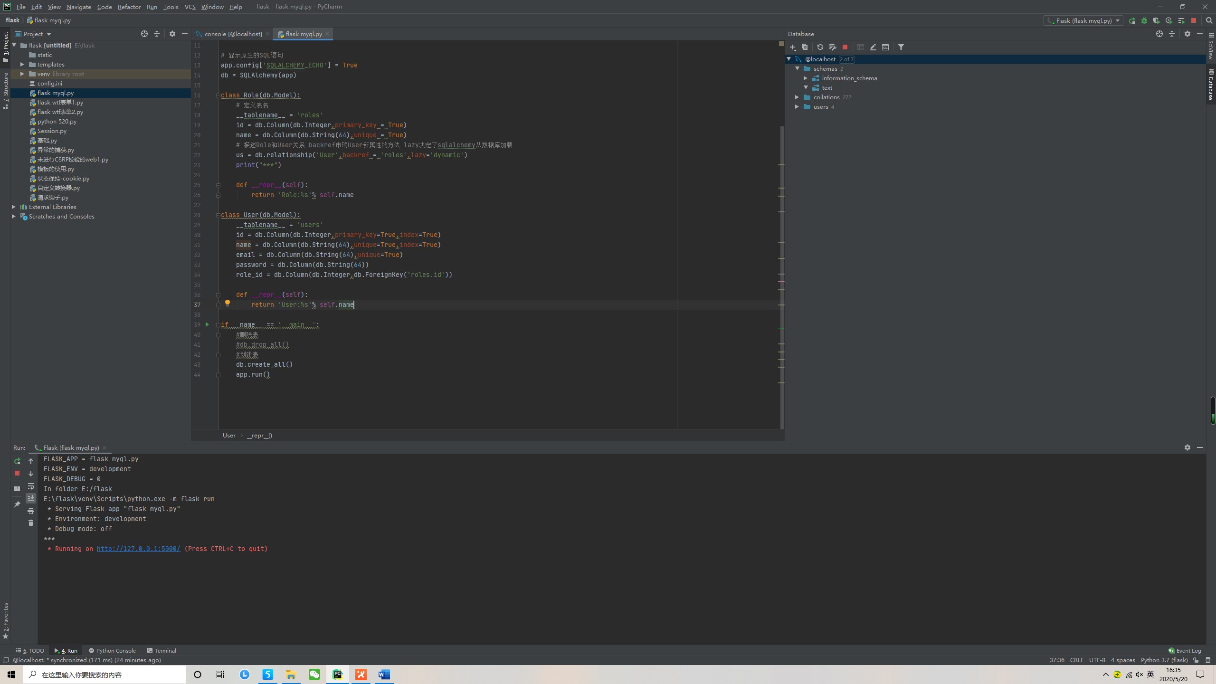
Task: Stop the running process in the Run panel
Action: pos(17,473)
